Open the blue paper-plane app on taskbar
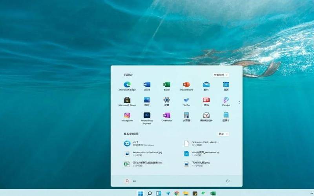The image size is (314, 196). point(168,193)
